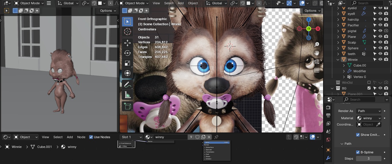Select the Cursor tool in viewport toolbar
This screenshot has height=164, width=392.
coord(128,32)
